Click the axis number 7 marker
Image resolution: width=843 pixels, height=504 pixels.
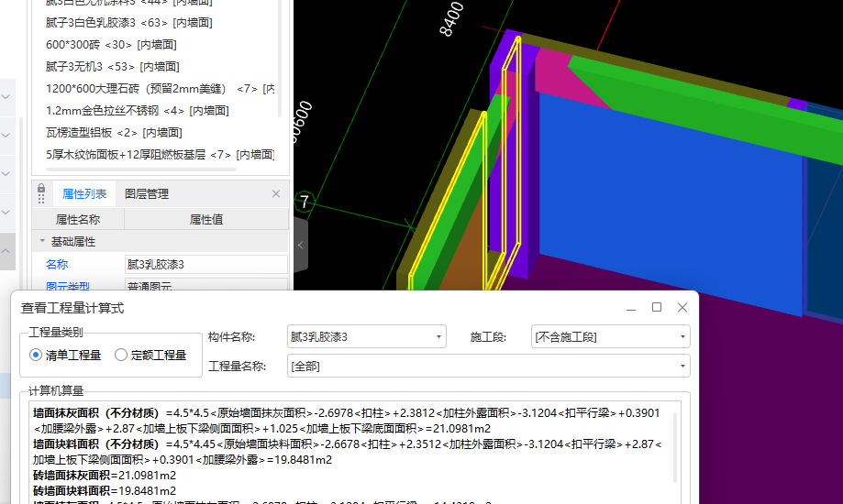[x=305, y=202]
